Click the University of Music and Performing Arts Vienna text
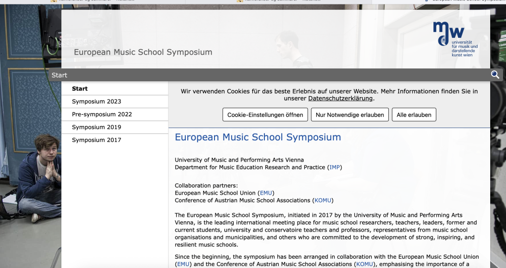 [x=239, y=160]
